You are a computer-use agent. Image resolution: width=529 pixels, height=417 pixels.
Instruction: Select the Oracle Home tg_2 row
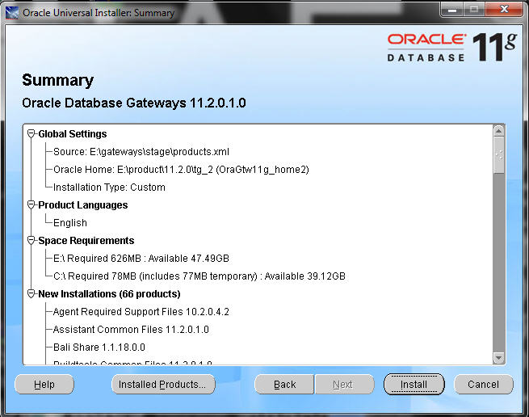pyautogui.click(x=181, y=170)
